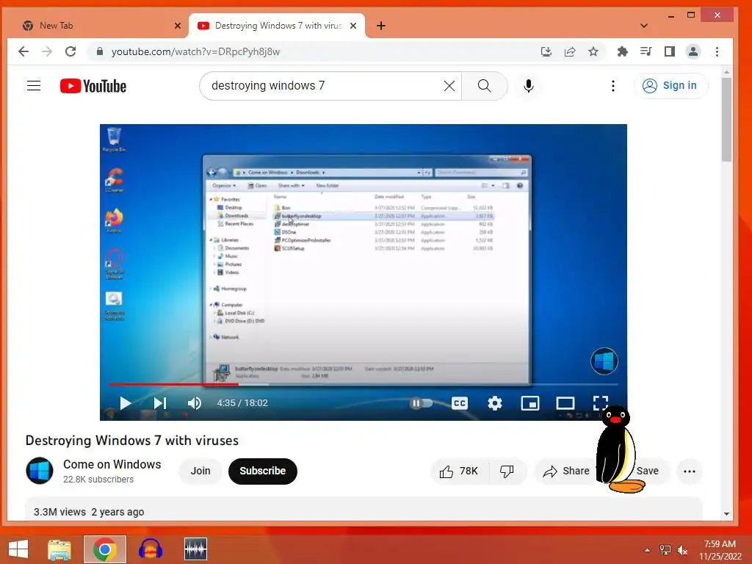Click the Sign in button

[x=670, y=86]
